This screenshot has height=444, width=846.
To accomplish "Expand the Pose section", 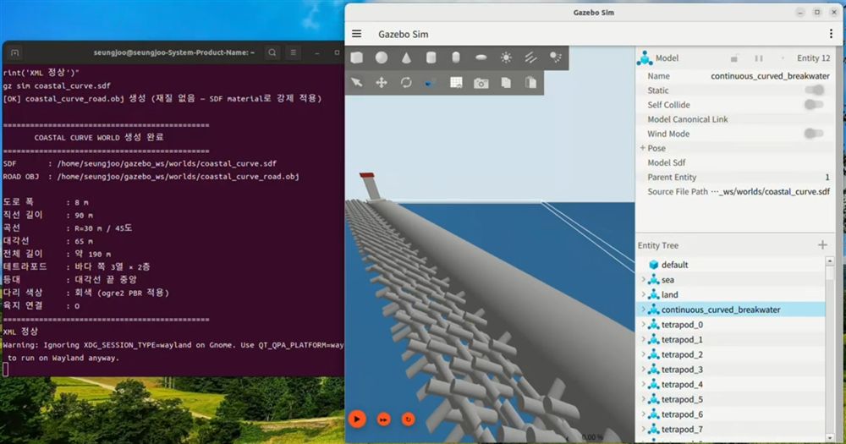I will [x=643, y=148].
